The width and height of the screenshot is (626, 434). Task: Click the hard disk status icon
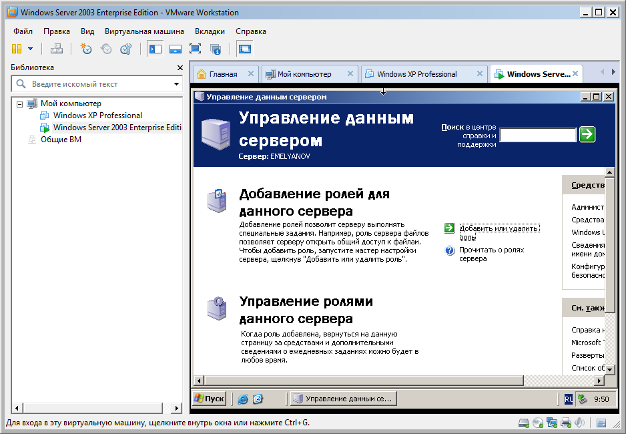524,423
